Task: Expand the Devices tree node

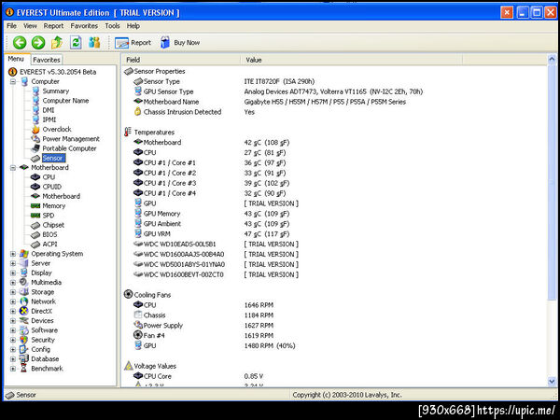Action: (x=13, y=321)
